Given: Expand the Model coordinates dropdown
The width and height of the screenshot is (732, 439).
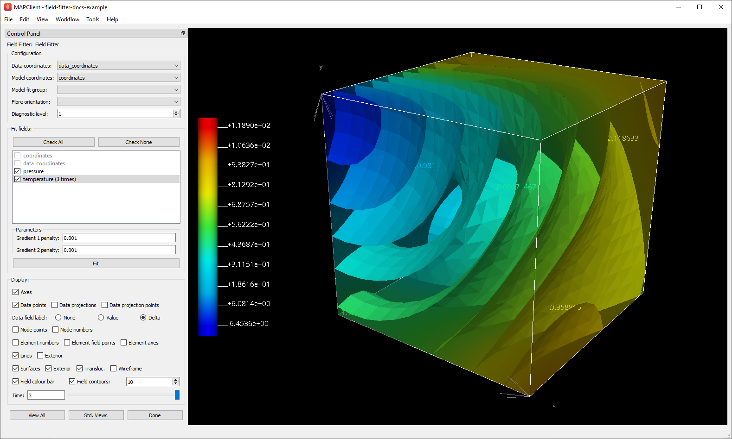Looking at the screenshot, I should pyautogui.click(x=118, y=78).
